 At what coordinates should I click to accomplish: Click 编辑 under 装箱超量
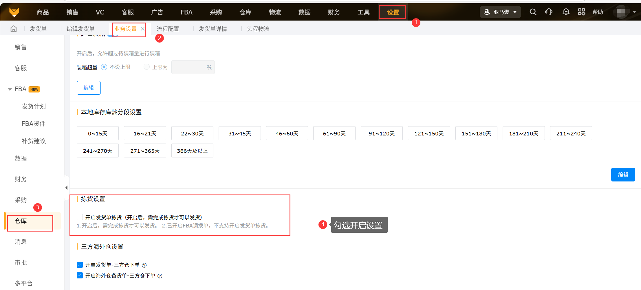[89, 88]
